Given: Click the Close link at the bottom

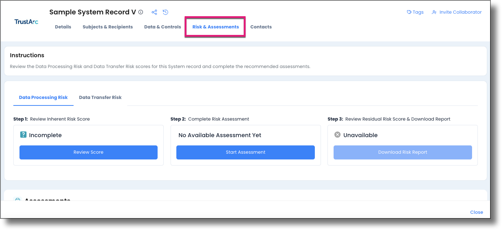Looking at the screenshot, I should click(x=476, y=212).
